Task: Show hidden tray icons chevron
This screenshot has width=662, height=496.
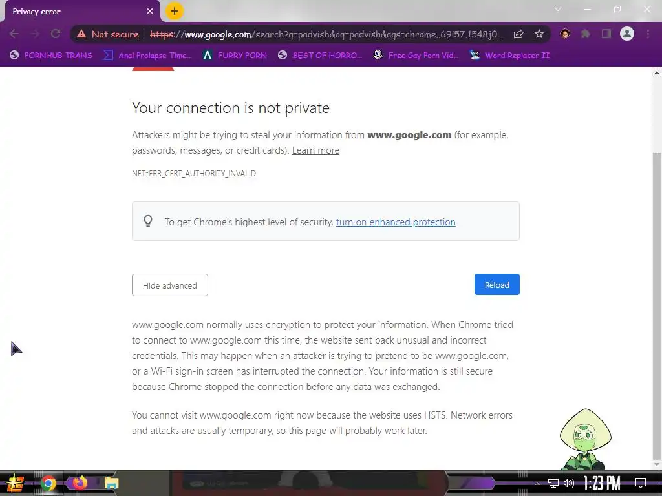Action: 537,483
